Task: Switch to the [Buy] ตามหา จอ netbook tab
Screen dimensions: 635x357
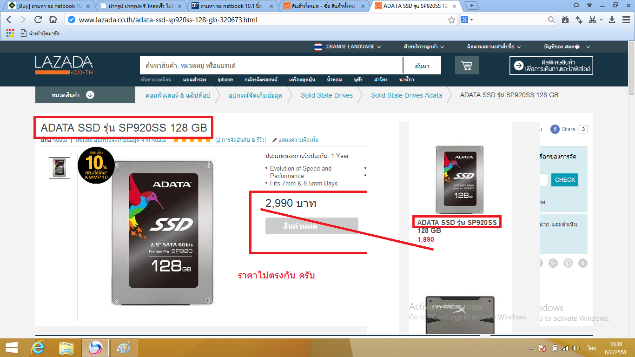Action: [49, 6]
